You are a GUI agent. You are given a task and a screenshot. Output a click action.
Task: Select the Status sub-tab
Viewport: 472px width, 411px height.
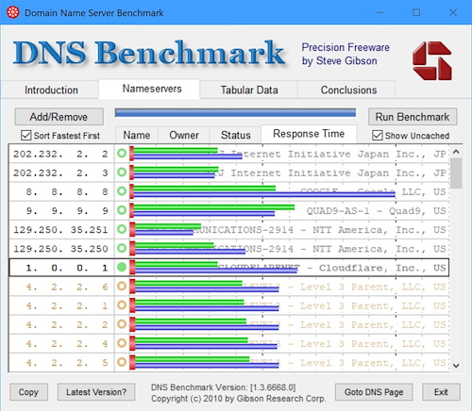click(236, 135)
